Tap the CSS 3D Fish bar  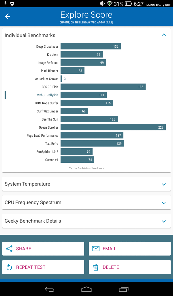(103, 87)
